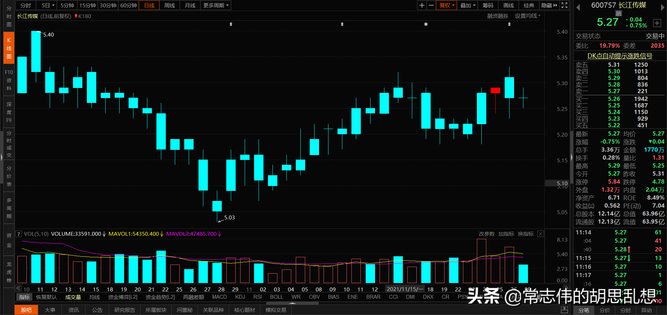Switch to 经典 classic chart mode
The width and height of the screenshot is (667, 315).
click(x=529, y=5)
